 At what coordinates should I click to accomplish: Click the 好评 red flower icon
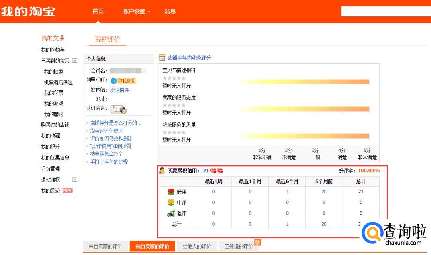tap(171, 192)
